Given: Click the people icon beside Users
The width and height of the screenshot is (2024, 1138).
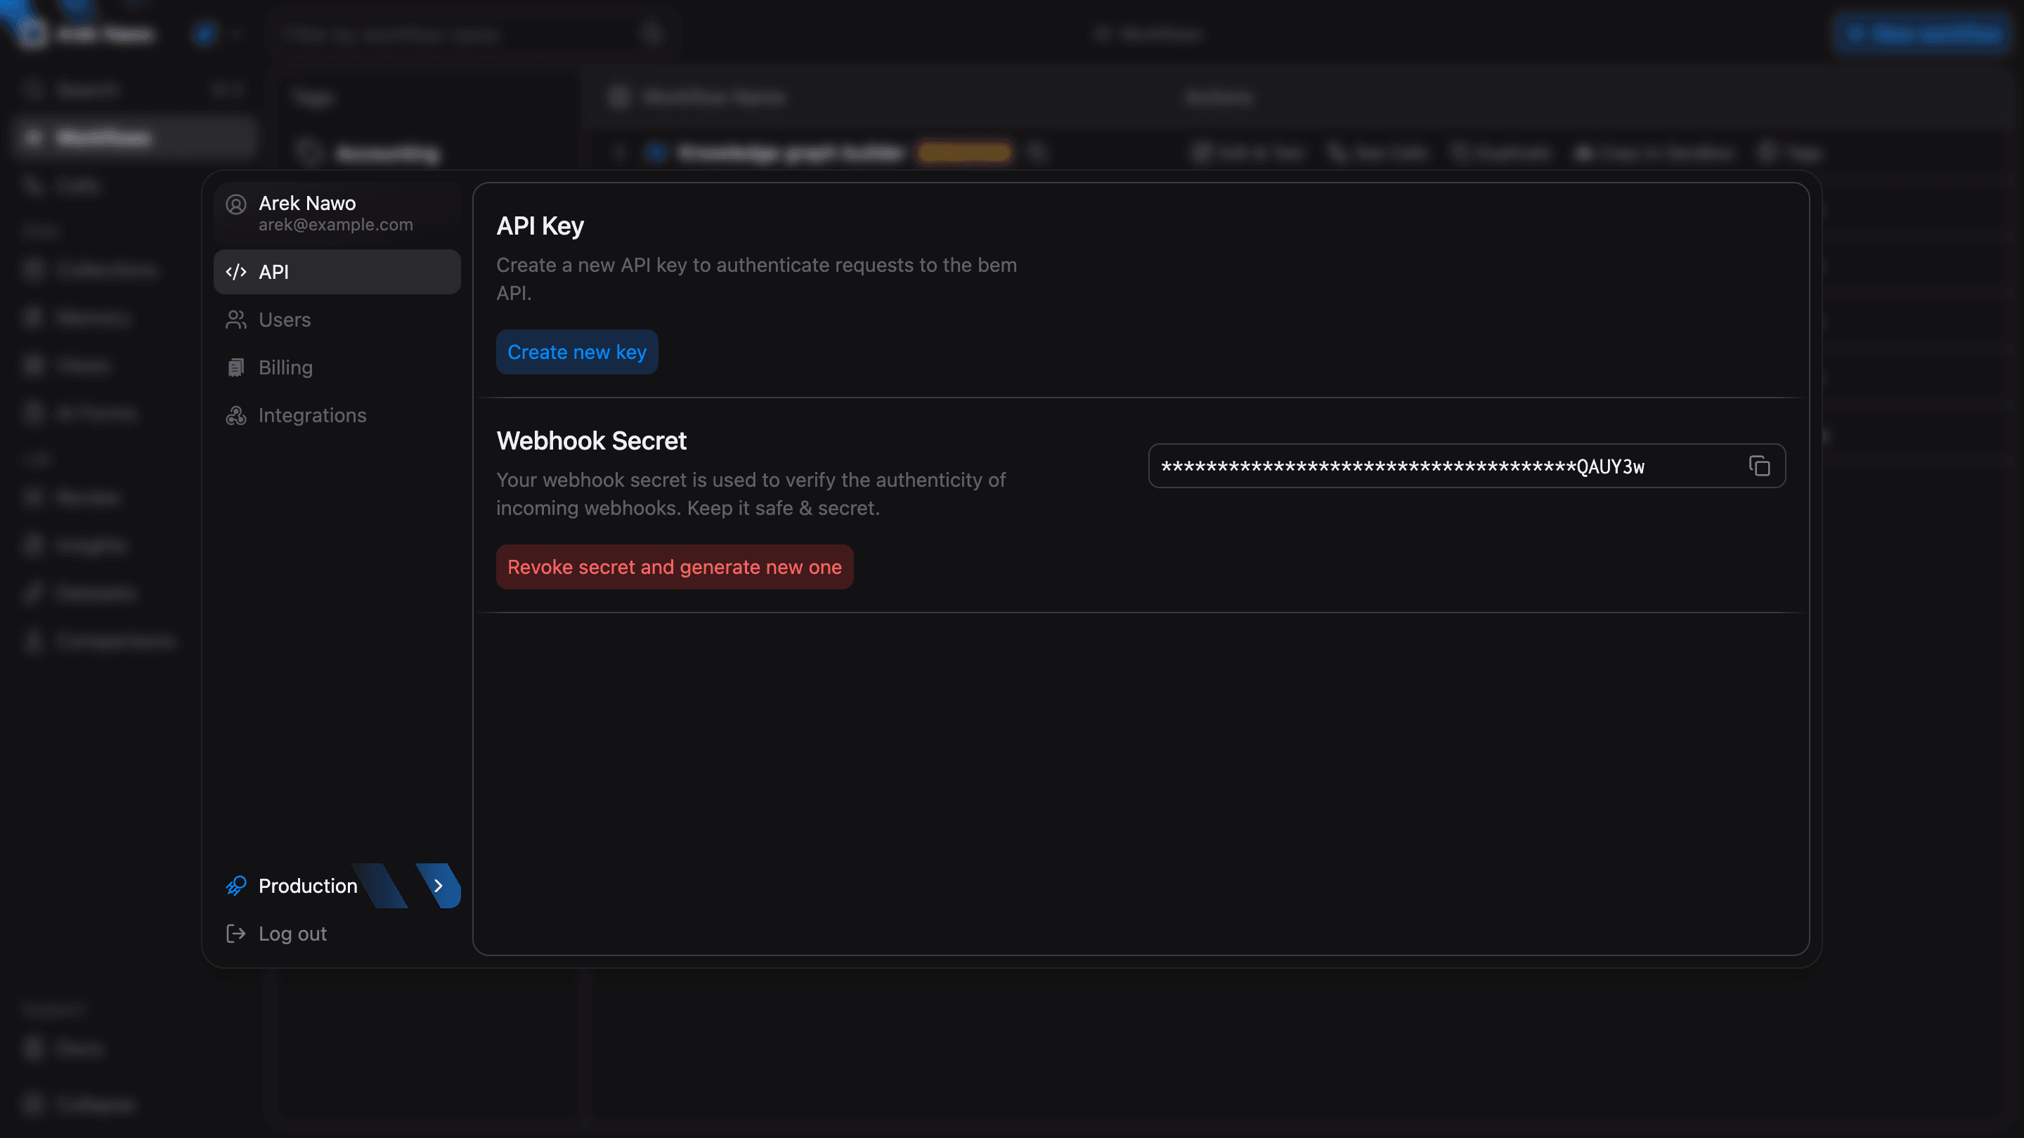Looking at the screenshot, I should point(235,320).
